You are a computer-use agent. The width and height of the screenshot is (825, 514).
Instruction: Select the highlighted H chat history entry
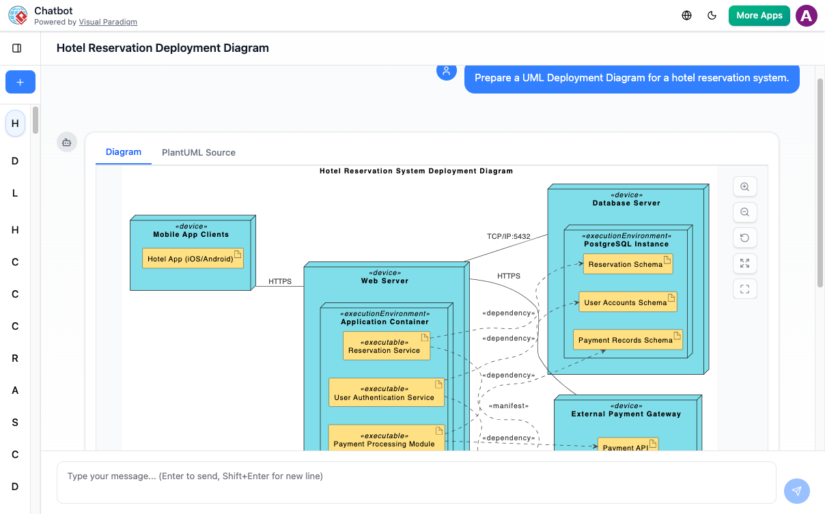click(x=14, y=124)
